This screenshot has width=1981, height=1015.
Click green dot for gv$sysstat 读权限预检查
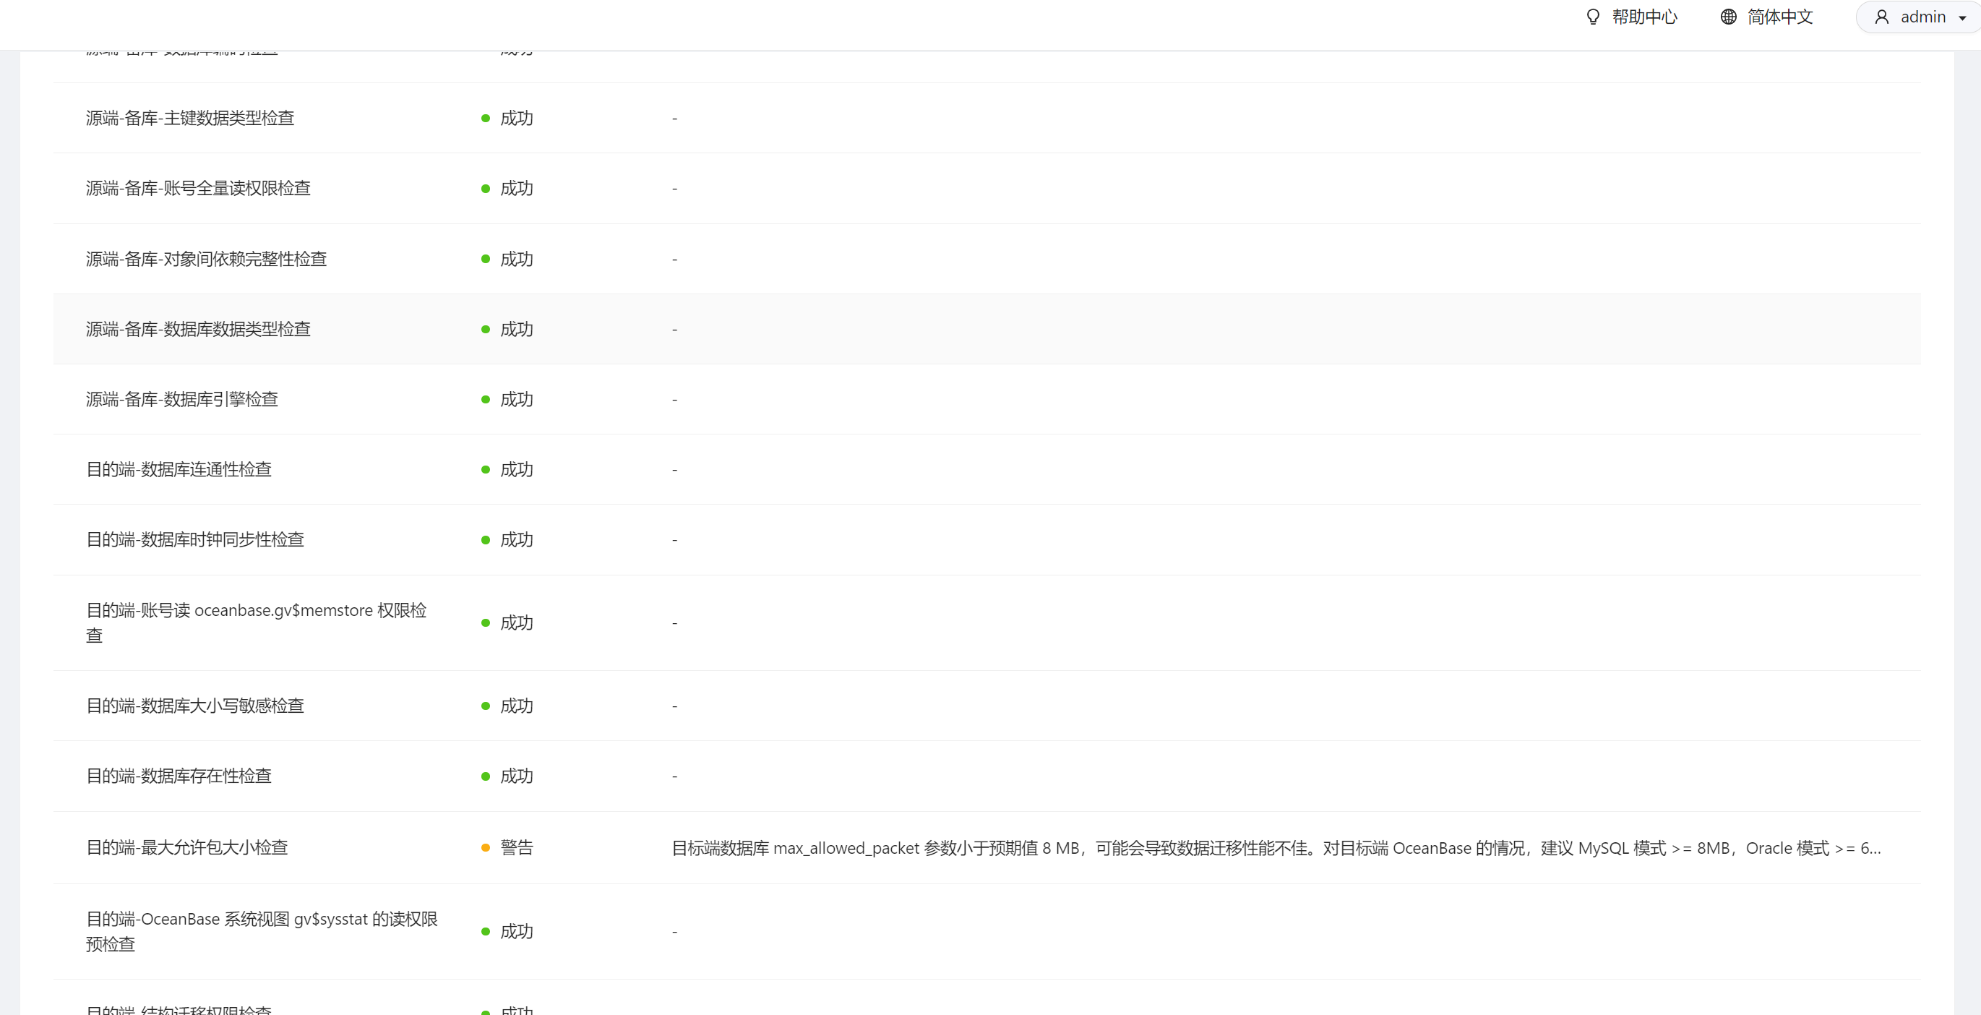485,931
